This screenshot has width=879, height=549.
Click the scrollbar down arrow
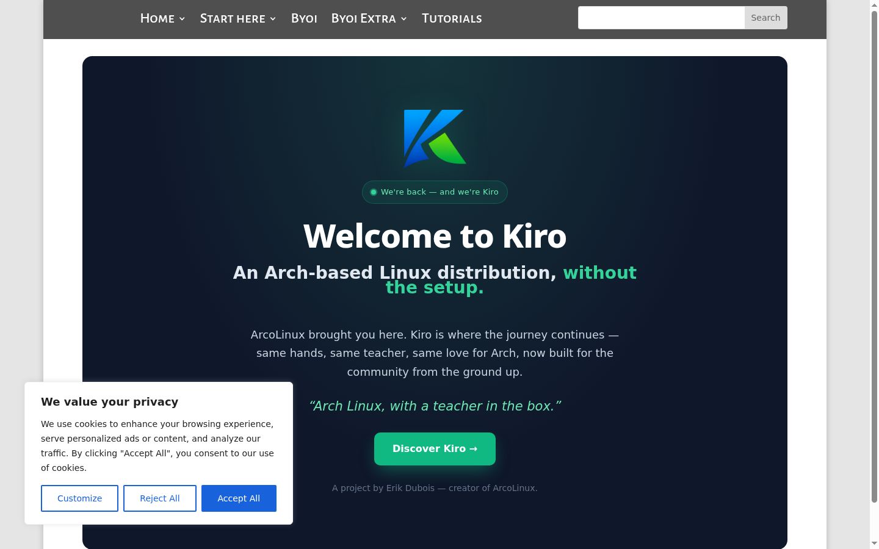(x=874, y=544)
